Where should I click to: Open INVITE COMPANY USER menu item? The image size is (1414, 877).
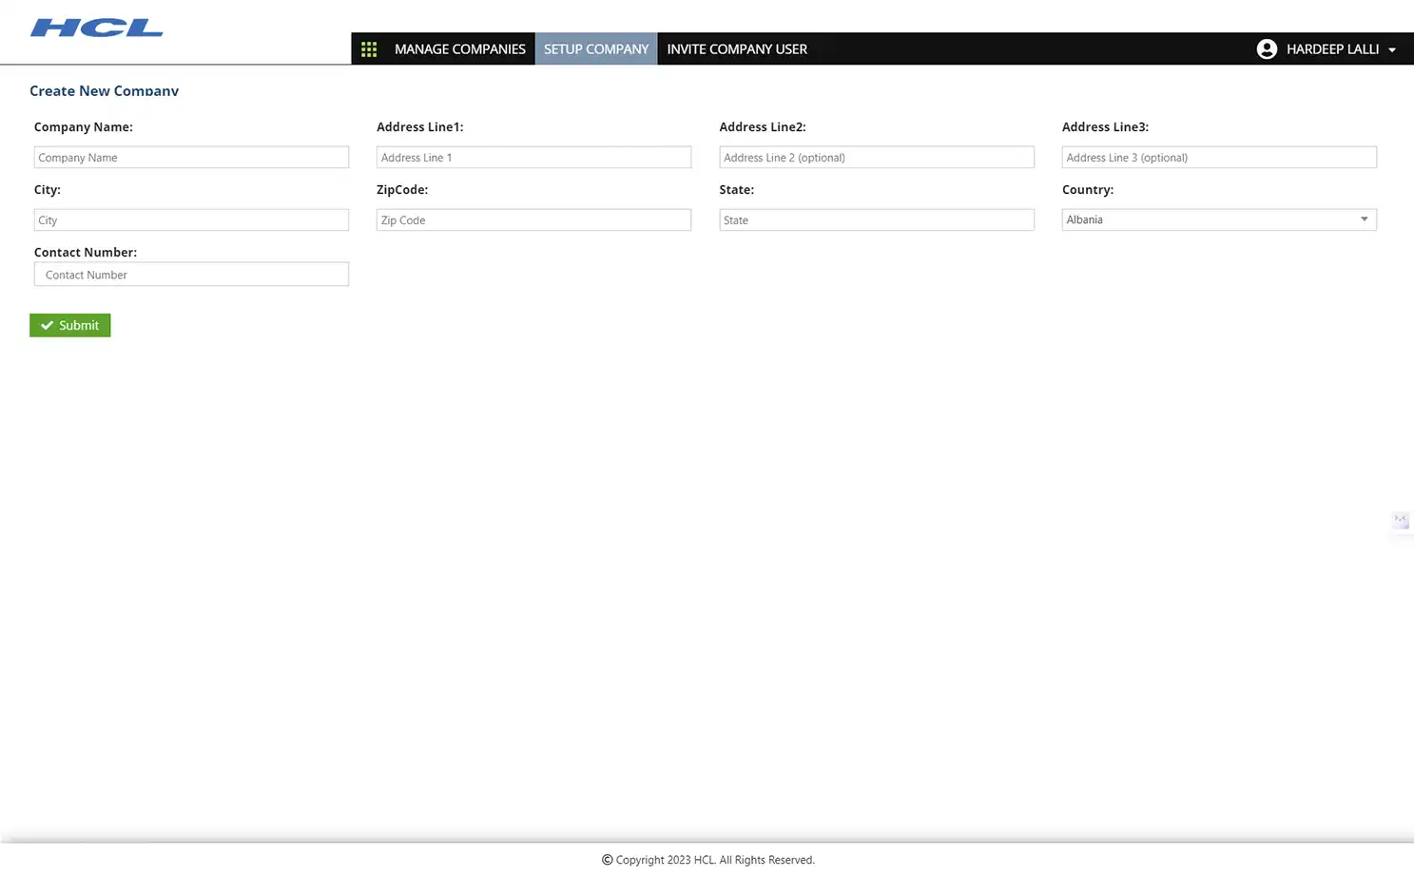pyautogui.click(x=736, y=48)
